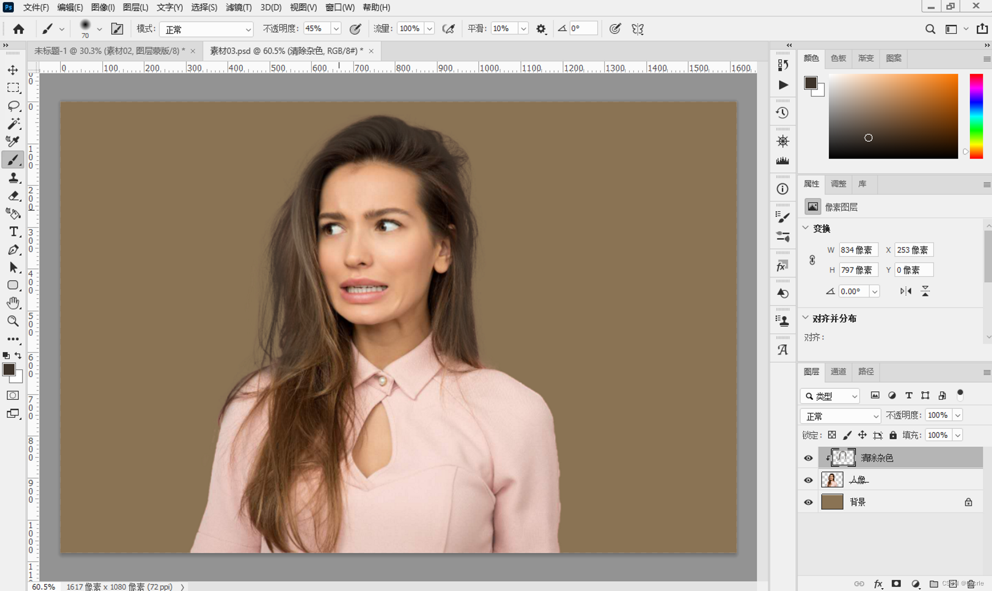Toggle lock transparent pixels
This screenshot has height=591, width=992.
(x=832, y=435)
